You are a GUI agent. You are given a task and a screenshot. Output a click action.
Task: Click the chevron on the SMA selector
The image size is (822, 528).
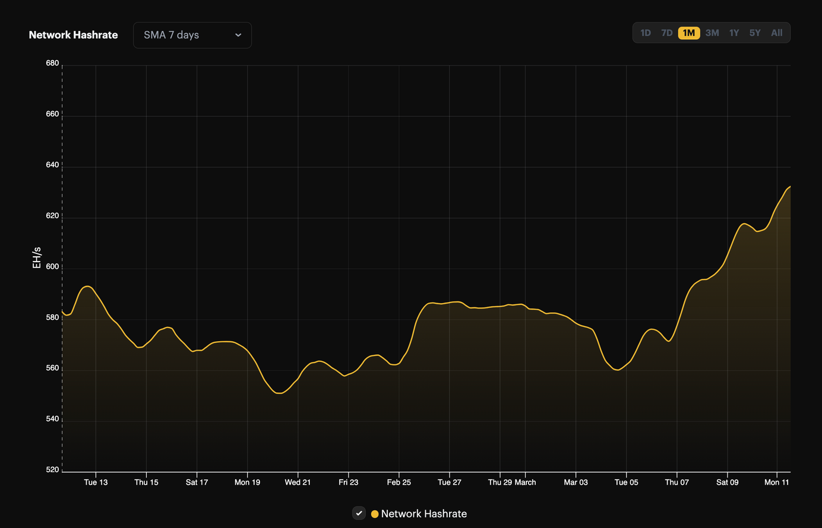pos(238,35)
